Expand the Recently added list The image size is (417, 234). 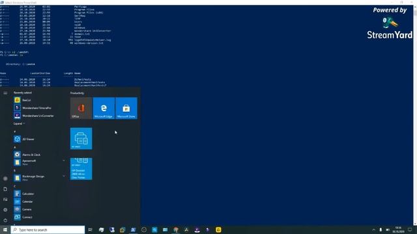(x=19, y=123)
